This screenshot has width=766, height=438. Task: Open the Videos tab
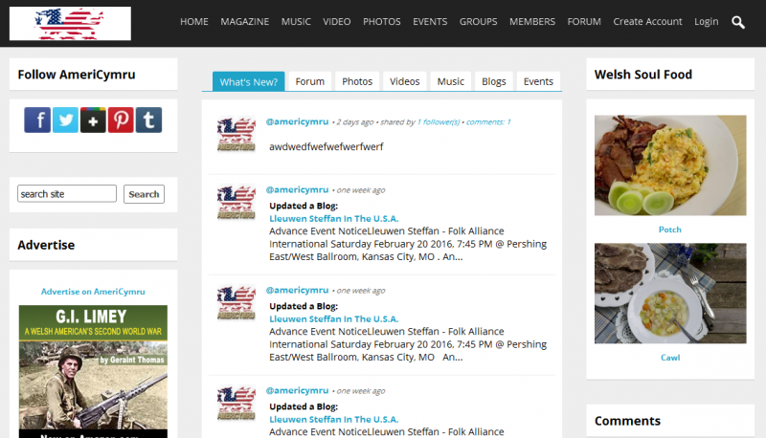pos(405,81)
